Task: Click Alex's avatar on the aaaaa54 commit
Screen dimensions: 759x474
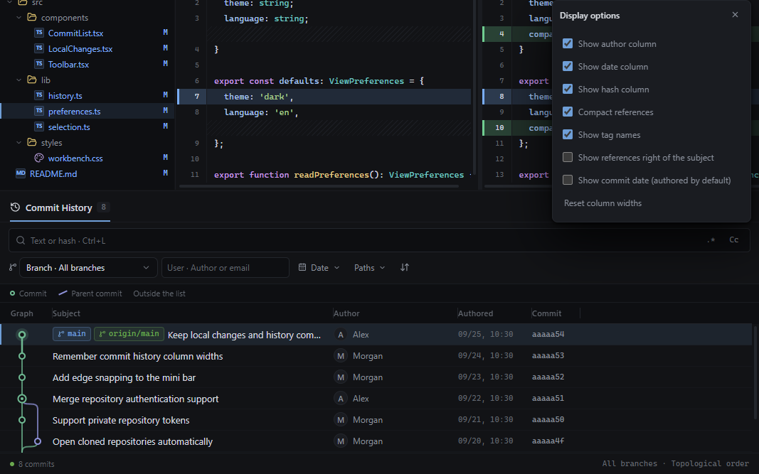Action: click(x=341, y=335)
